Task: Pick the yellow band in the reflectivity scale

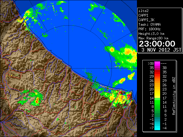Action: [157, 94]
